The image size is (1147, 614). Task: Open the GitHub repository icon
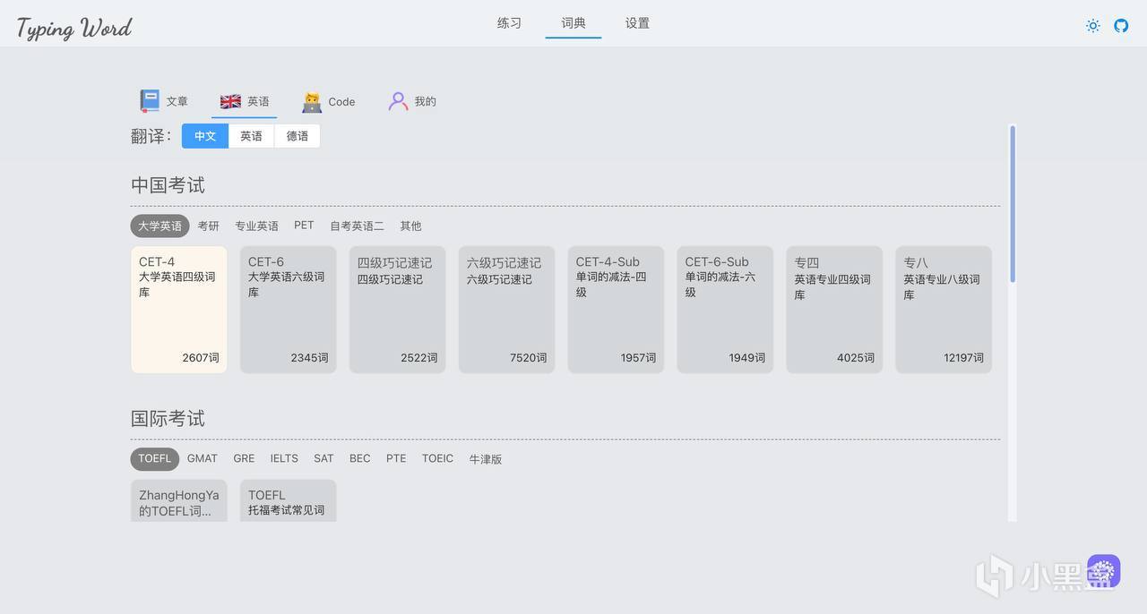(x=1121, y=25)
